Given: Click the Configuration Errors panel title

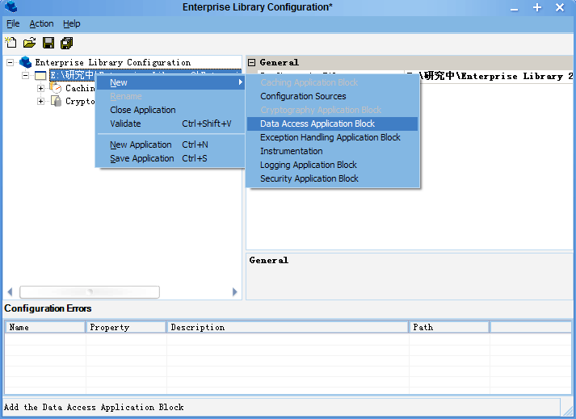Looking at the screenshot, I should pyautogui.click(x=48, y=308).
